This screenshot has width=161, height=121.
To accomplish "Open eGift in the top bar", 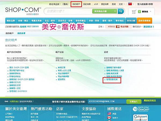I will [x=96, y=4].
